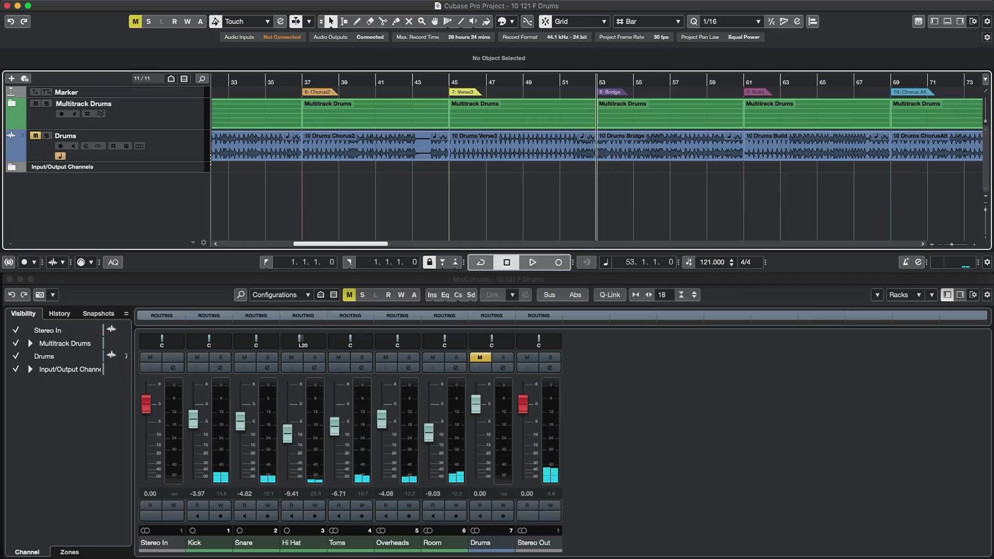Select the Mute X tool
Image resolution: width=994 pixels, height=559 pixels.
pyautogui.click(x=408, y=21)
